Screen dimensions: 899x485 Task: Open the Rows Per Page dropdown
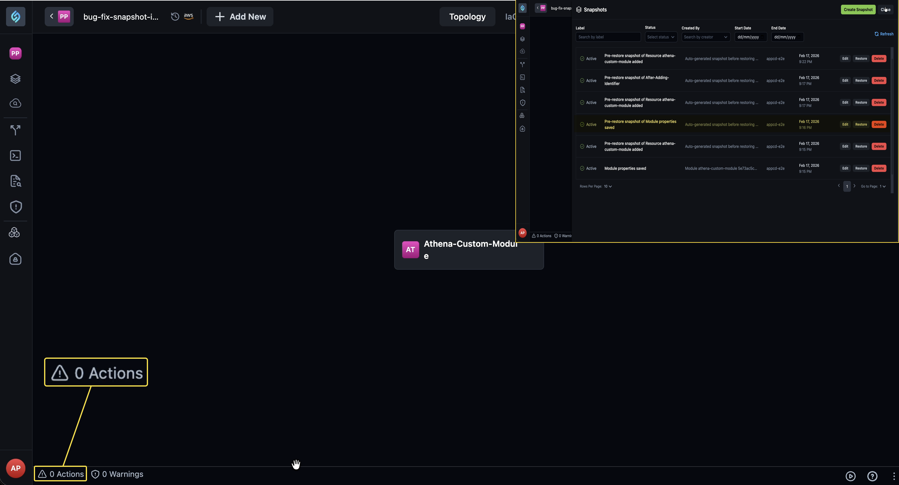coord(608,186)
